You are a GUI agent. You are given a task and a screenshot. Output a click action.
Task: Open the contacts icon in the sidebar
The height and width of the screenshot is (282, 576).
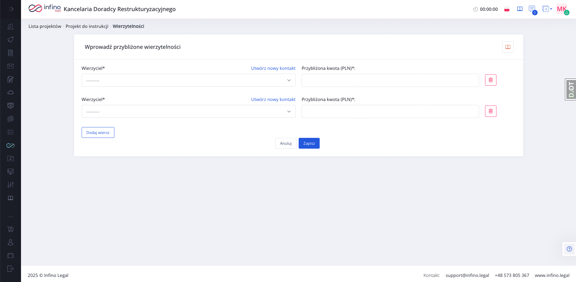point(11,27)
